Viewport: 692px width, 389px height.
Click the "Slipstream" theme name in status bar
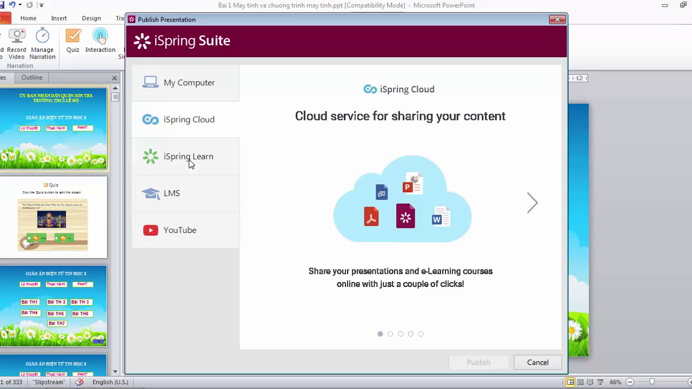coord(48,382)
